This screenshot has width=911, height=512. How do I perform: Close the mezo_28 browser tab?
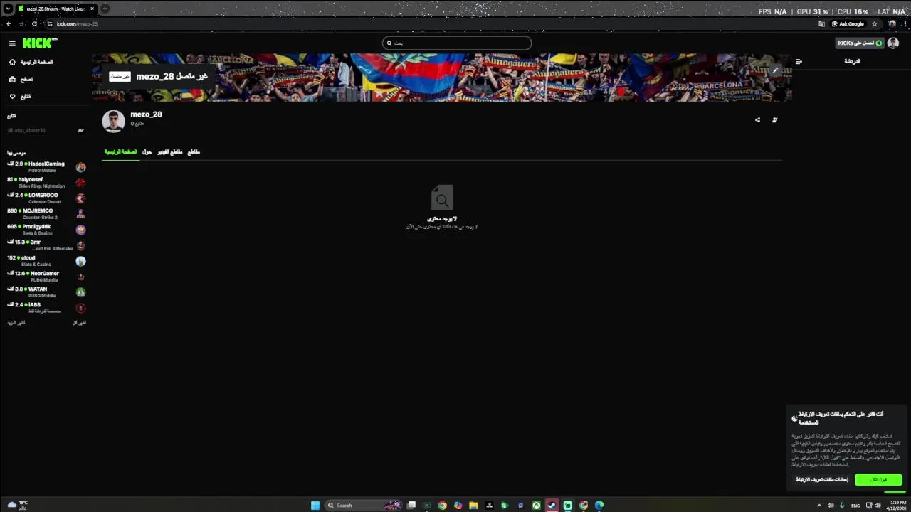pyautogui.click(x=92, y=9)
